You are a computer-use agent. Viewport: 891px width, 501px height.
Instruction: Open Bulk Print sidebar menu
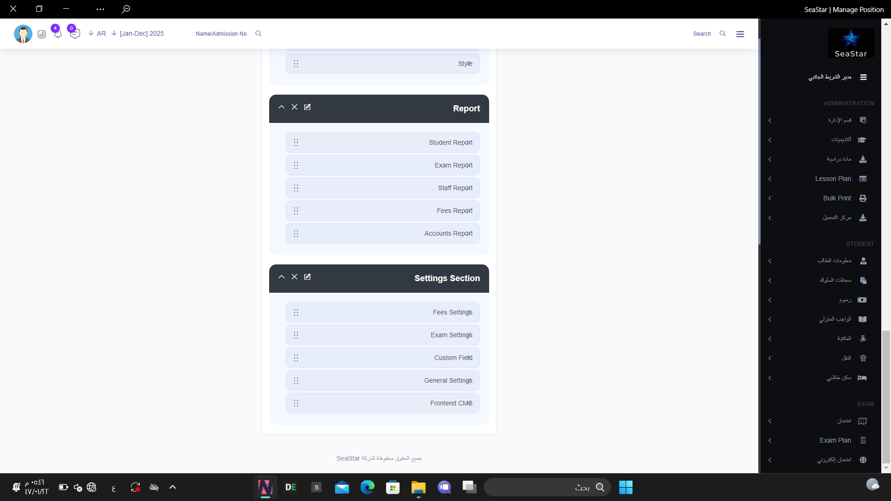tap(837, 198)
